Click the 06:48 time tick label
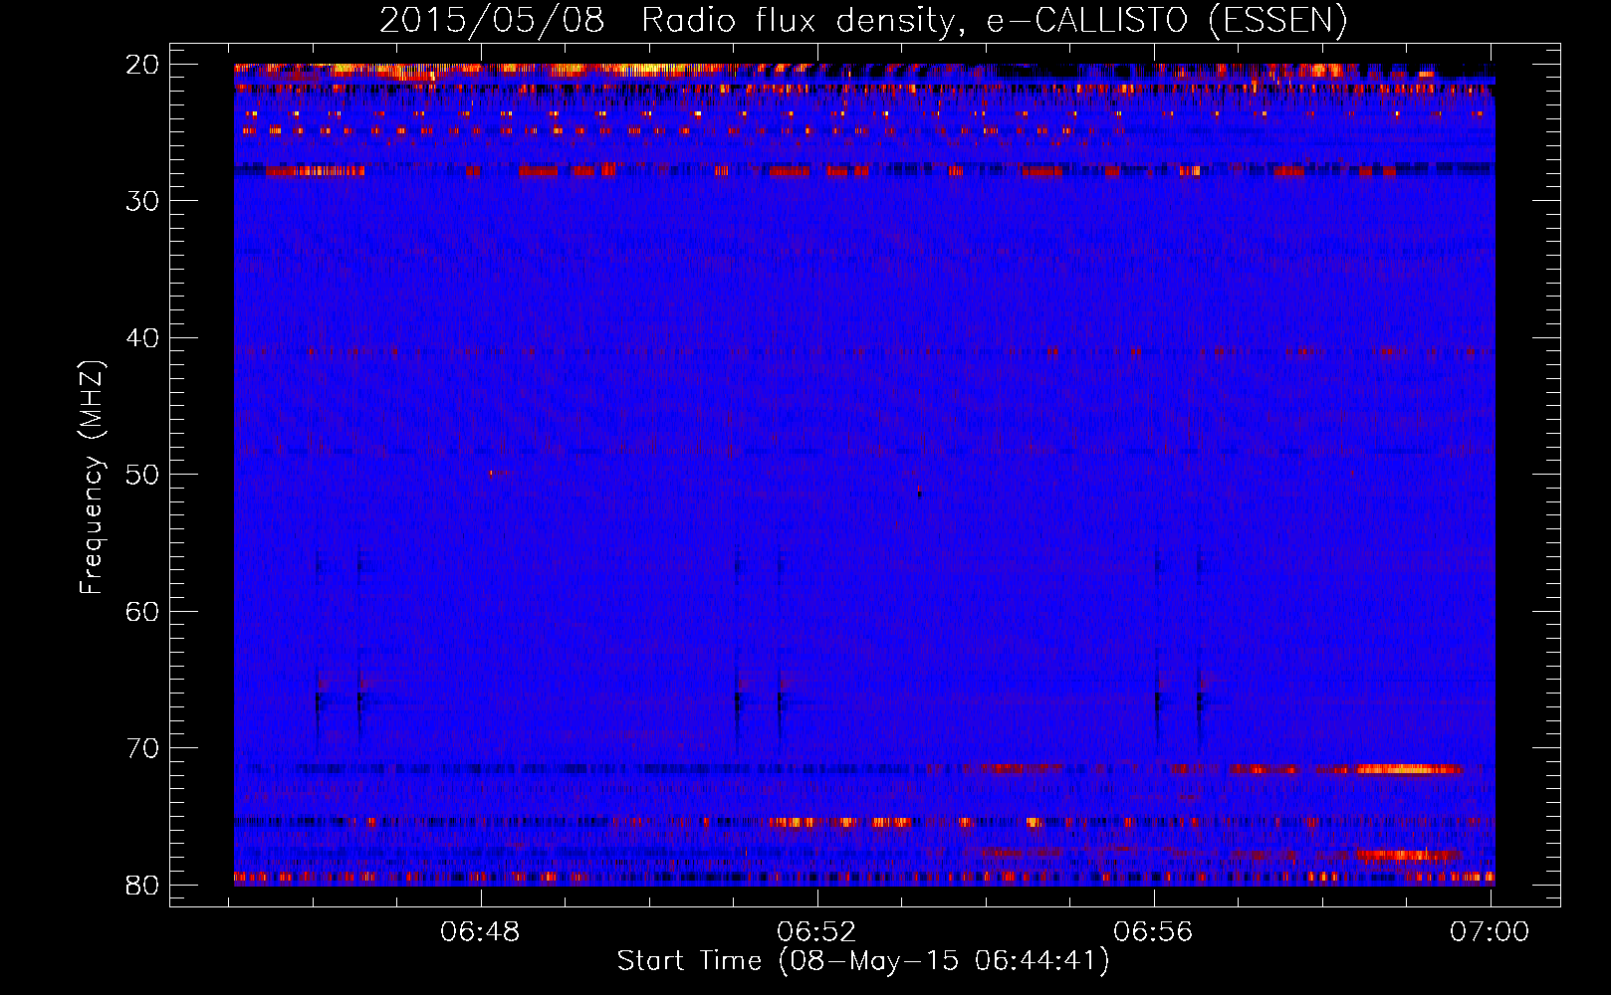 tap(481, 931)
